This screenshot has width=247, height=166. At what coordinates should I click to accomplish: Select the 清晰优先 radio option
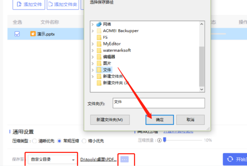click(34, 141)
